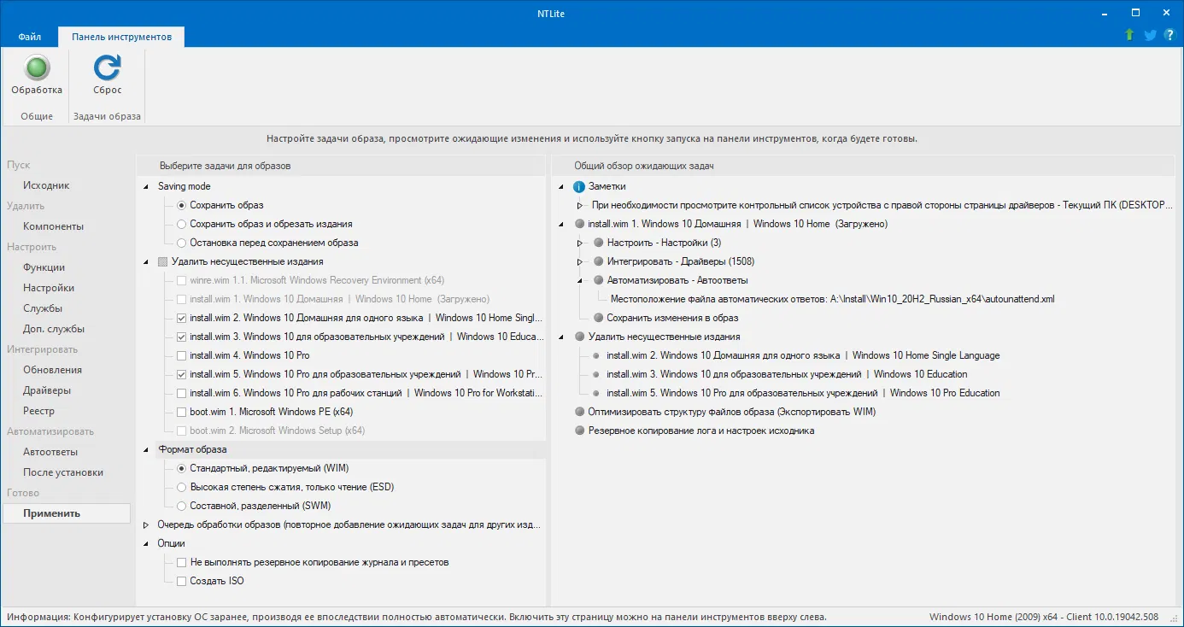This screenshot has height=627, width=1184.
Task: Open the Реестр page
Action: coord(39,411)
